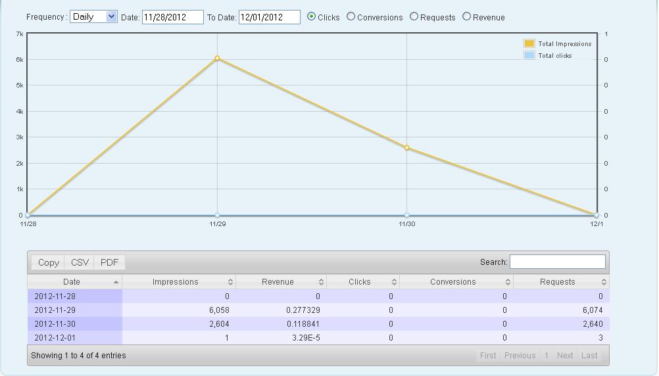
Task: Click the To Date field showing 12/01/2012
Action: point(269,17)
